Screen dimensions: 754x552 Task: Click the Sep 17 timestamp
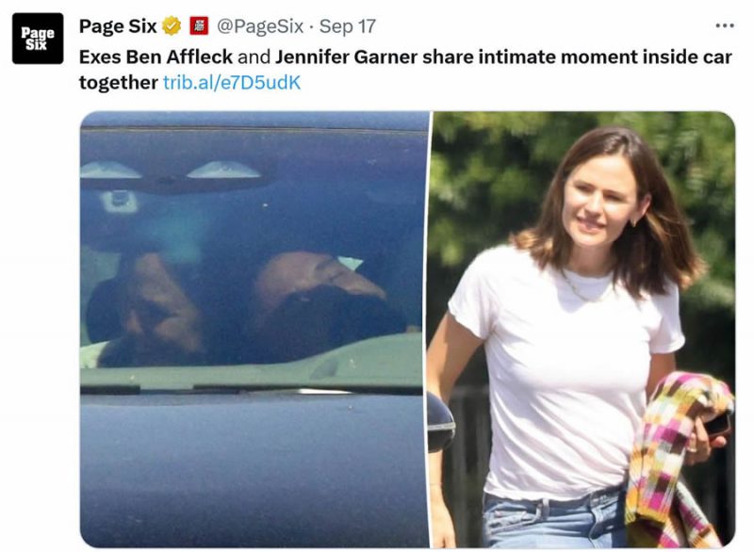tap(347, 26)
